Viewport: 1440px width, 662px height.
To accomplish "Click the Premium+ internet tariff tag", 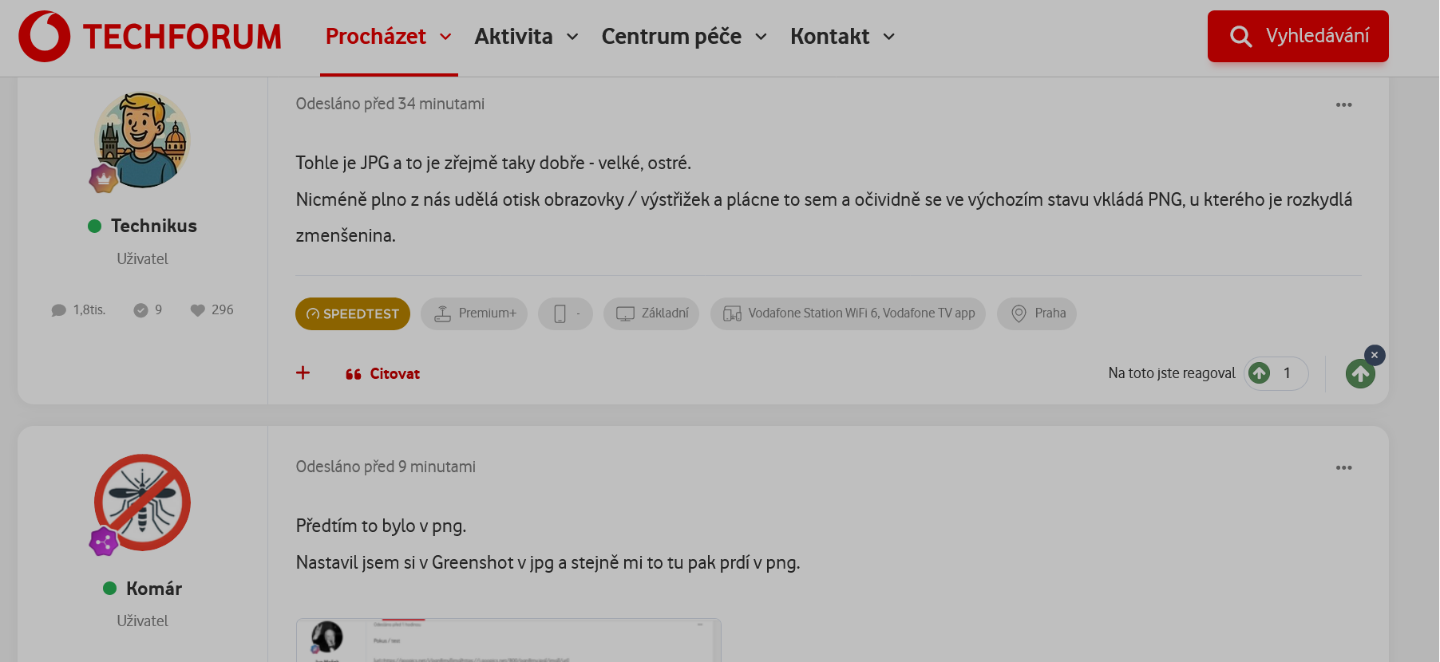I will click(474, 313).
